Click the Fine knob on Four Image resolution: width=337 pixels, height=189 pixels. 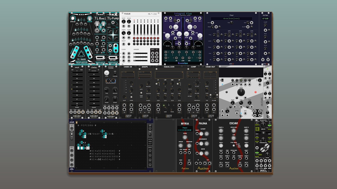232,23
